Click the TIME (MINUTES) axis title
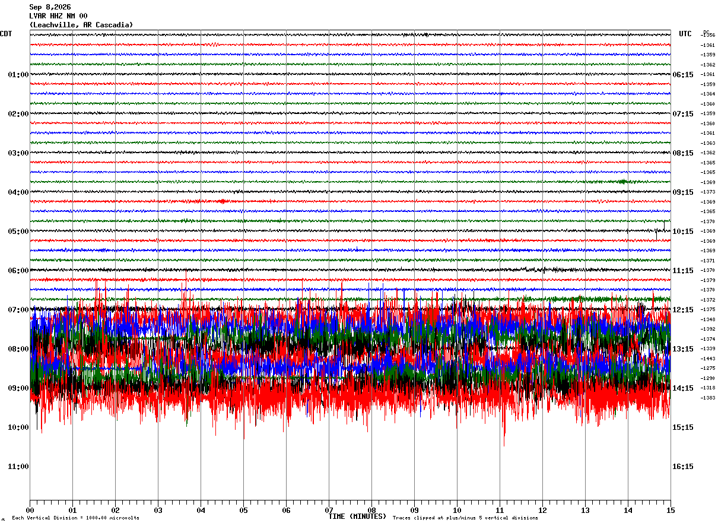The image size is (718, 526). pos(357,517)
